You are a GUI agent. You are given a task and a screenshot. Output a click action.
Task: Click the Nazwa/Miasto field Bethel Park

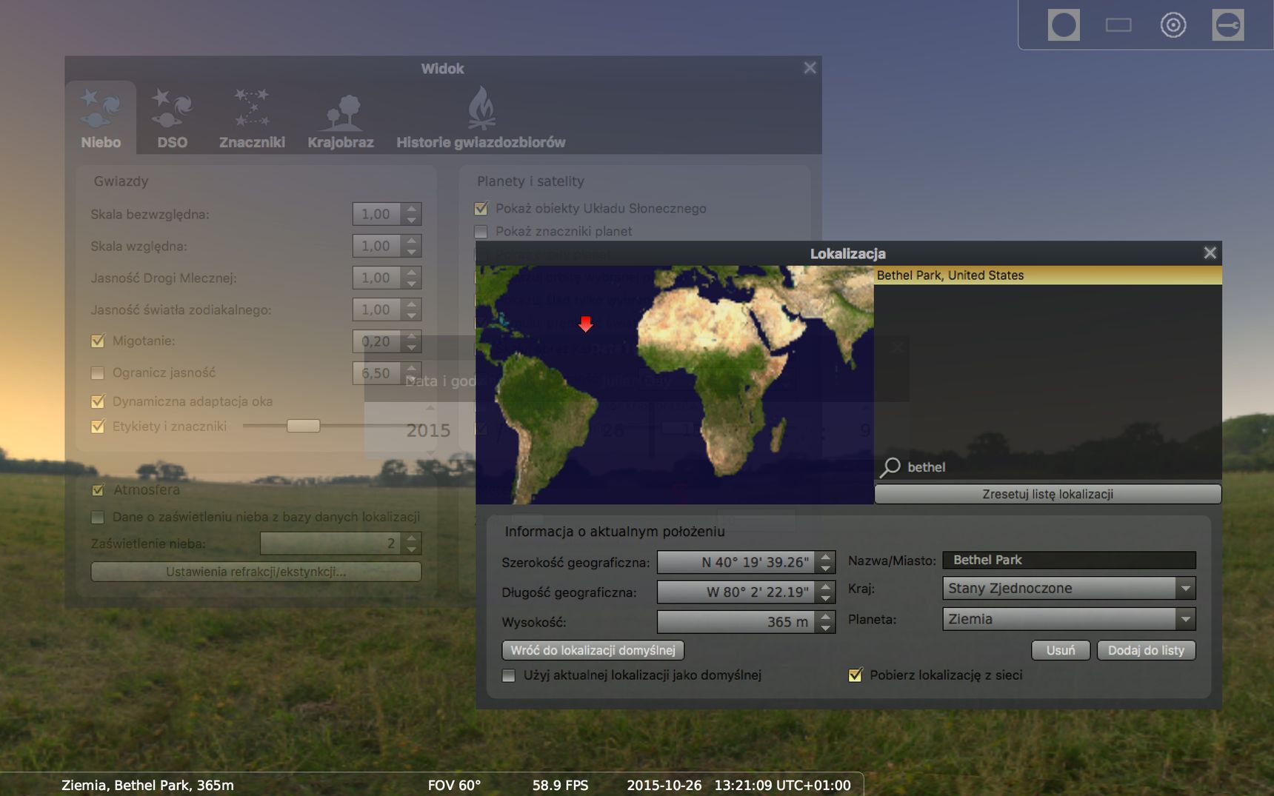coord(1069,561)
